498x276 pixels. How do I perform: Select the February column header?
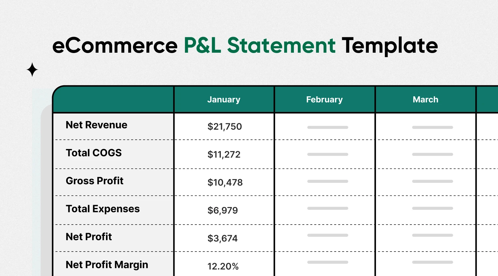click(x=324, y=99)
